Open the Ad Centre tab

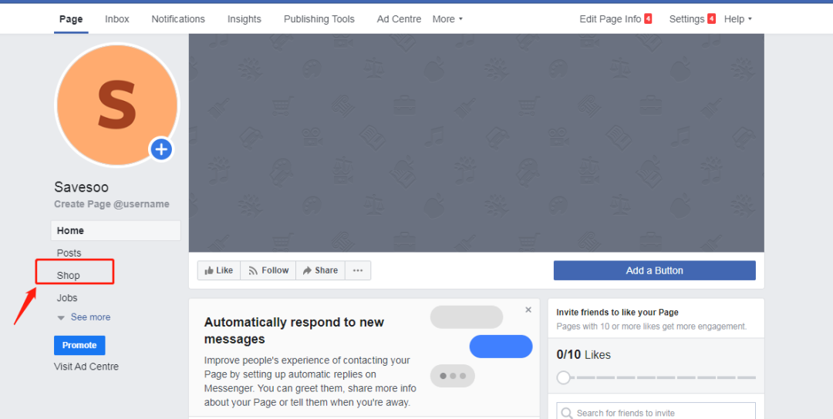[399, 19]
